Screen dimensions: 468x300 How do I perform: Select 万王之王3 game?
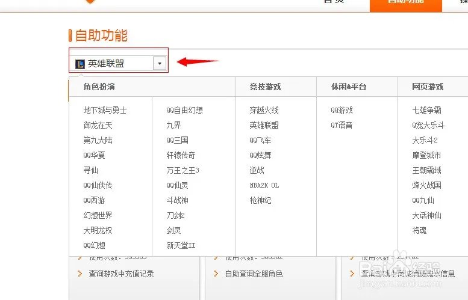(183, 170)
